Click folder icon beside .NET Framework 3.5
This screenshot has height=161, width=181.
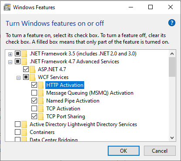tap(24, 54)
